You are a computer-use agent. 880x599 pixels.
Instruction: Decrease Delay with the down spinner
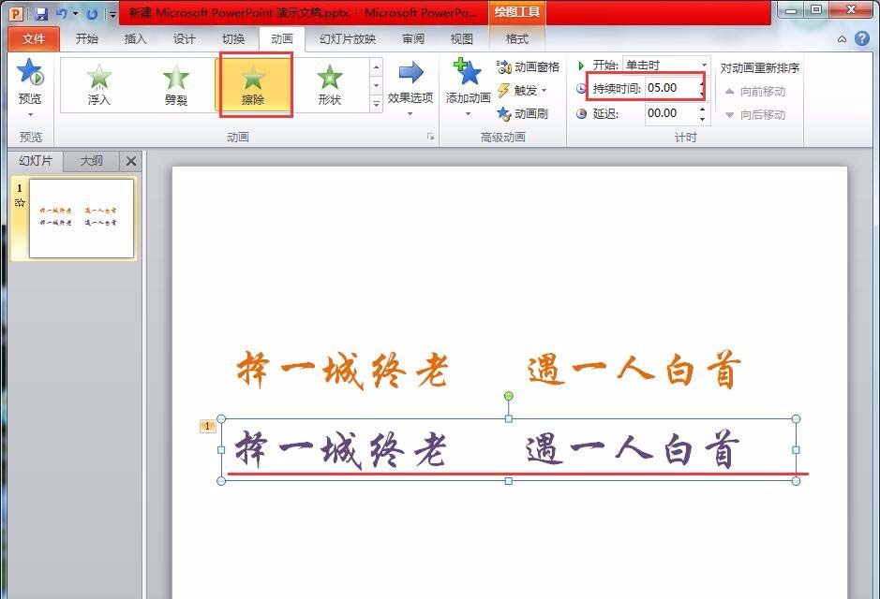[x=703, y=118]
